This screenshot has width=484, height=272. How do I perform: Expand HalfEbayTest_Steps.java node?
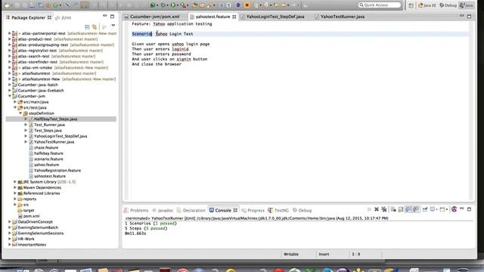point(26,119)
